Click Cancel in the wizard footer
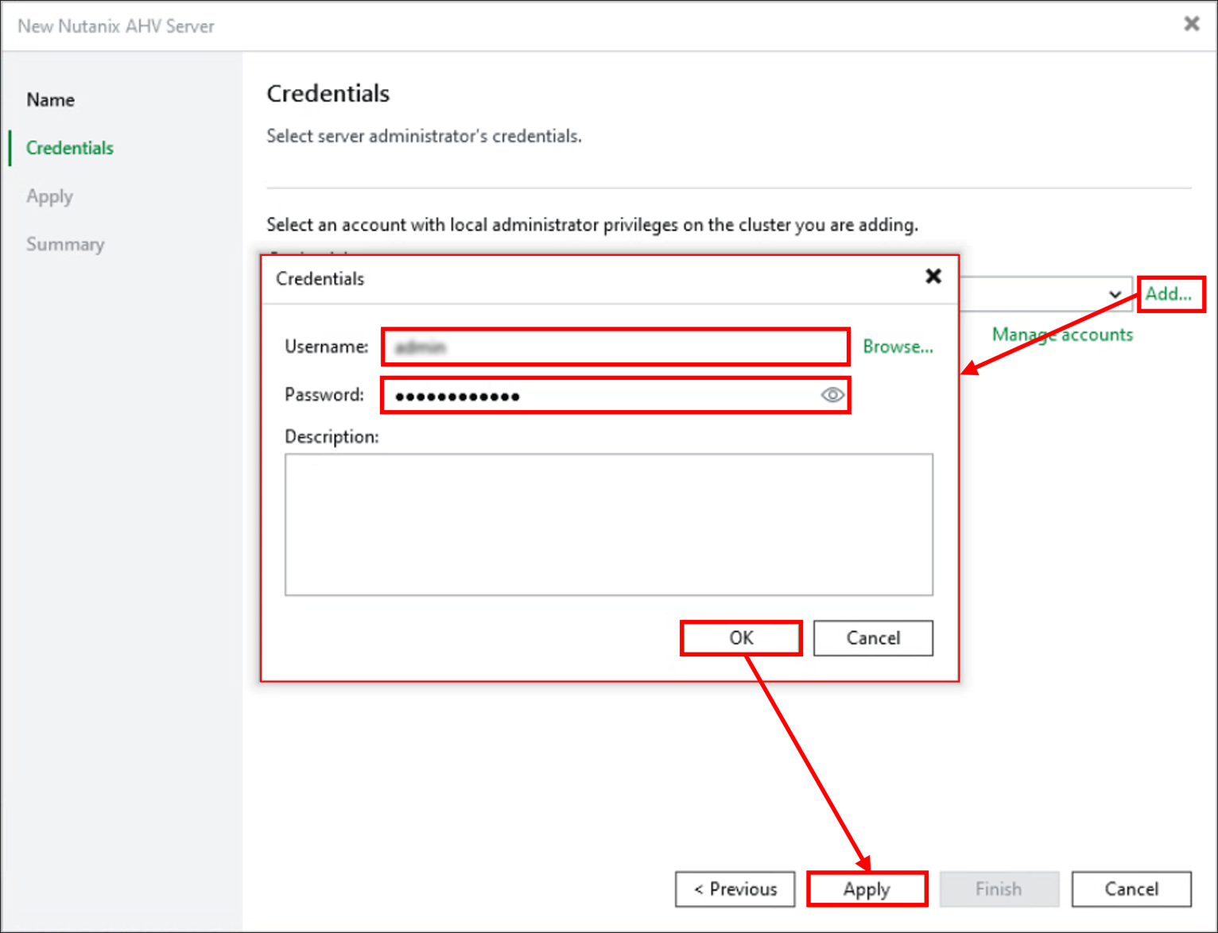The height and width of the screenshot is (933, 1218). pos(1131,888)
